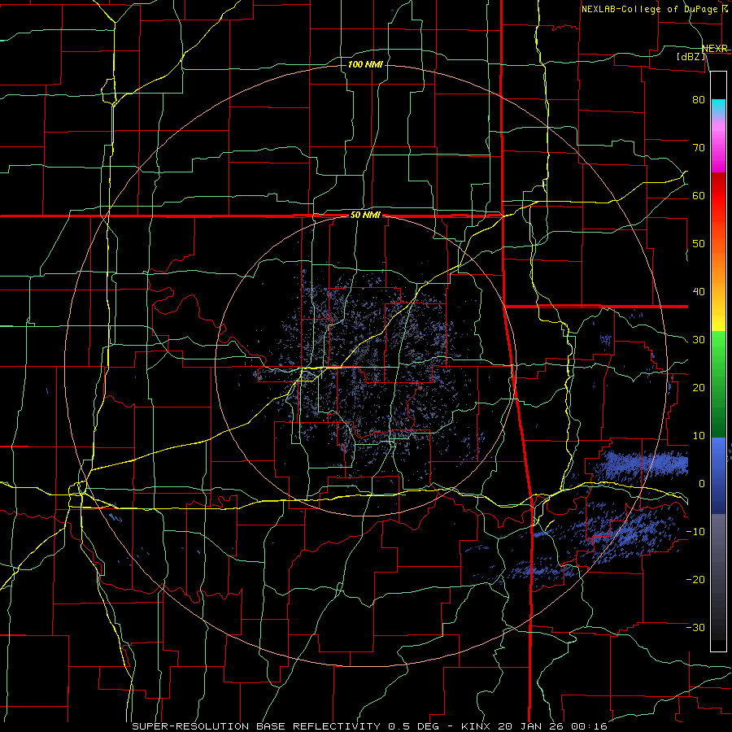Viewport: 732px width, 732px height.
Task: Click the 20 value on dBZ scale
Action: click(699, 387)
